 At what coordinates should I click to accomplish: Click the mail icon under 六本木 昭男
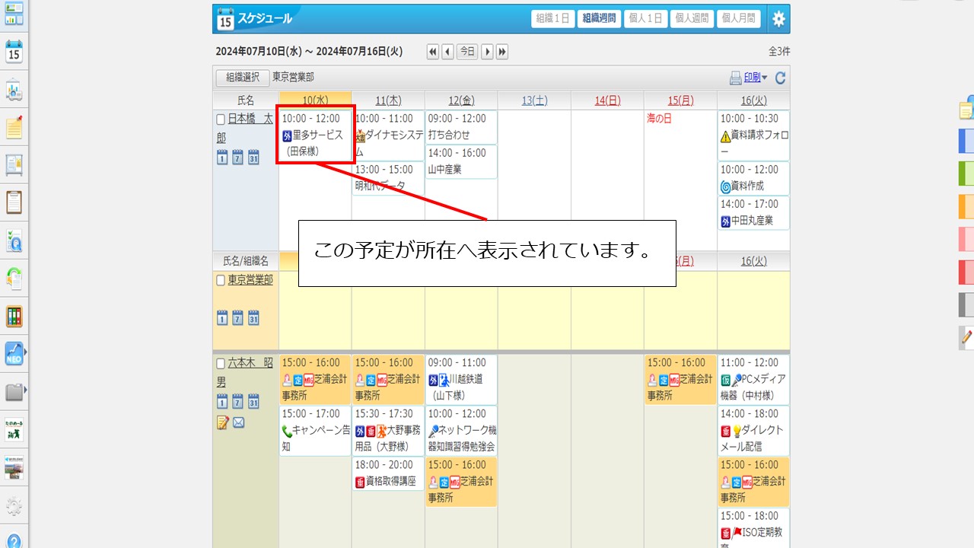point(239,422)
